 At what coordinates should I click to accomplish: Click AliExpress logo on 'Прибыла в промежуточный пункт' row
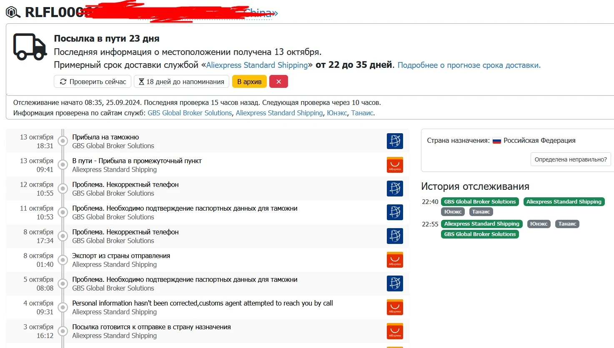click(x=395, y=165)
